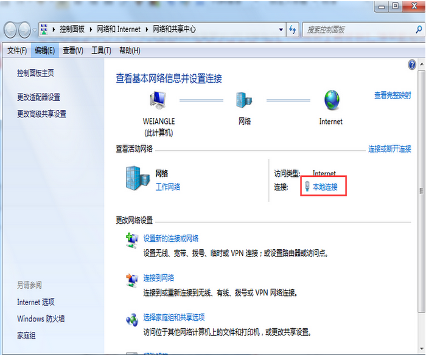Open the recent pages dropdown beside Forward
The width and height of the screenshot is (426, 355).
point(35,30)
